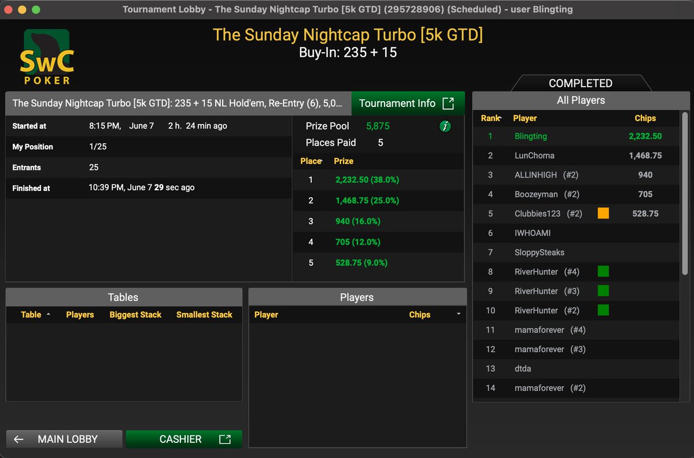Sort Players panel by Chips
The height and width of the screenshot is (458, 694).
(419, 315)
